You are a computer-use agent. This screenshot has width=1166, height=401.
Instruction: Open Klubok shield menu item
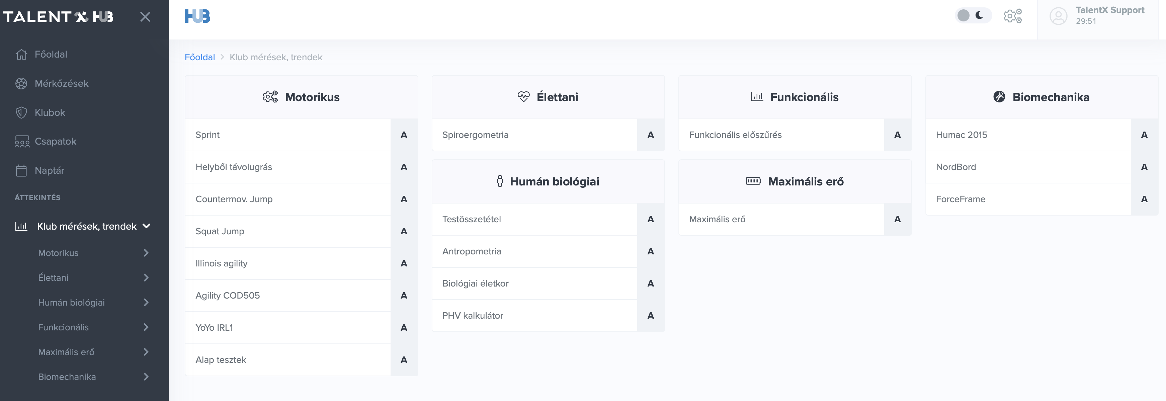coord(50,112)
